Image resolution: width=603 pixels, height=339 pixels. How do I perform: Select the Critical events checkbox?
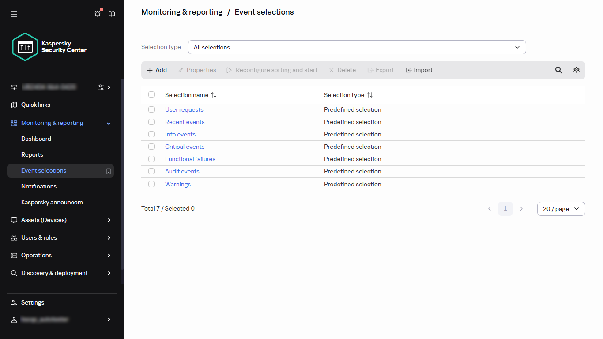[x=151, y=147]
